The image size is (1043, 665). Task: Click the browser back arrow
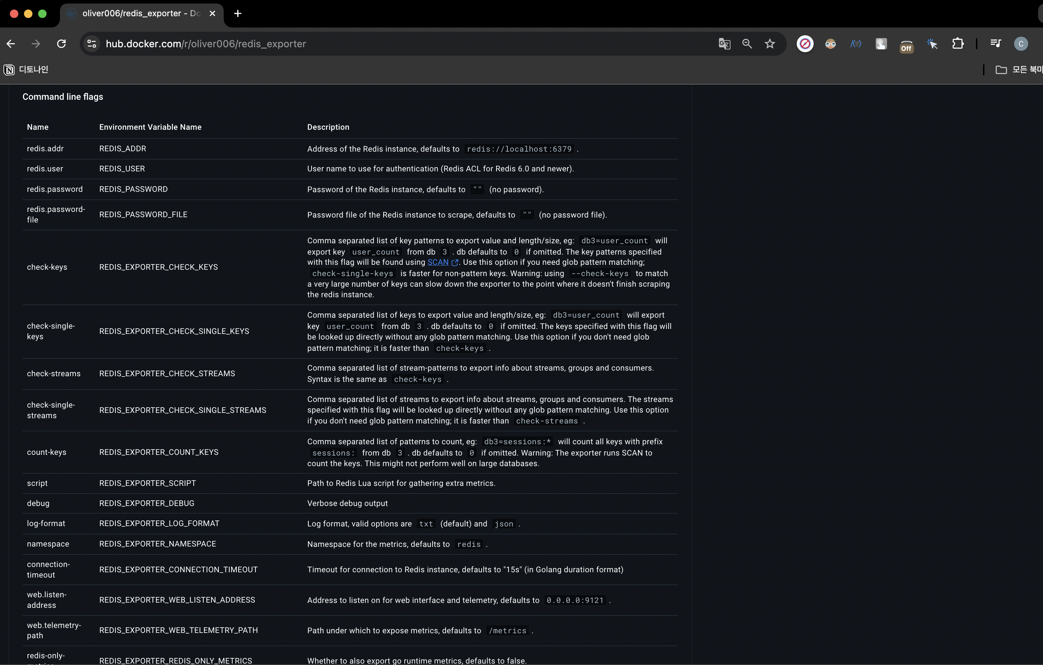tap(11, 44)
